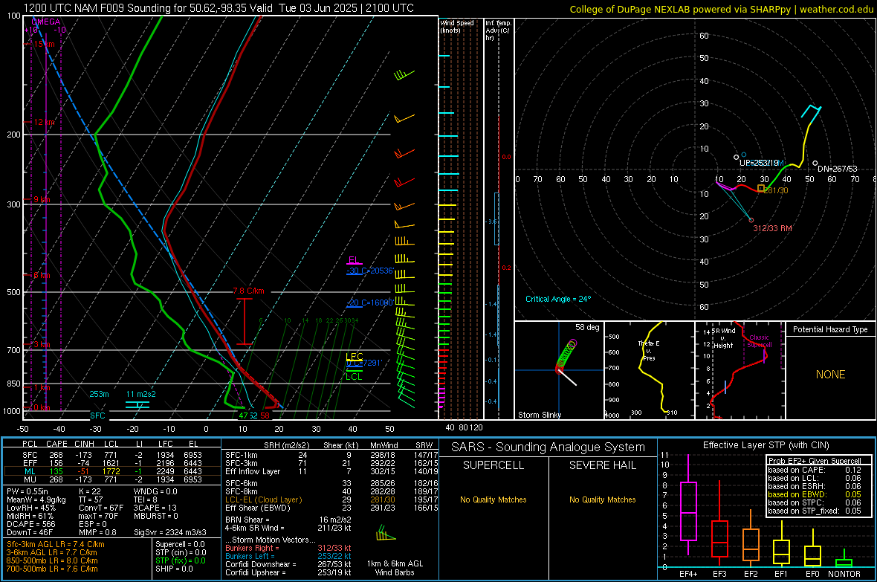Click the 11 m2s2 value on the skew-T
The width and height of the screenshot is (877, 582).
[x=141, y=394]
